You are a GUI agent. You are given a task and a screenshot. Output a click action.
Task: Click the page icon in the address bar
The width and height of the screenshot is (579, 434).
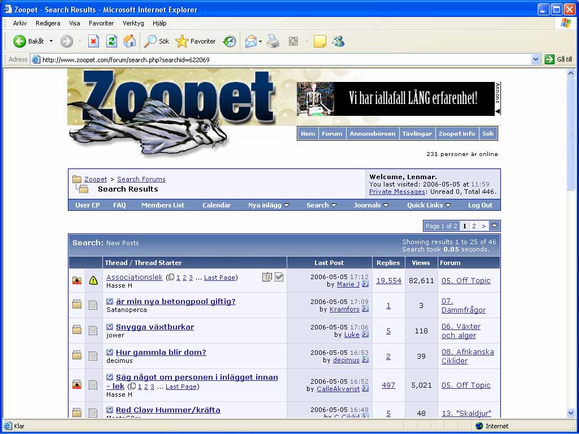click(x=36, y=59)
